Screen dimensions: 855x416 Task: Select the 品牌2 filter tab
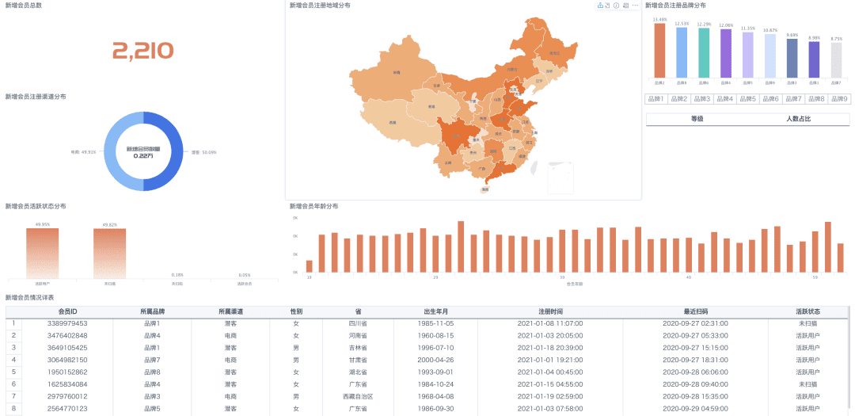[x=680, y=99]
